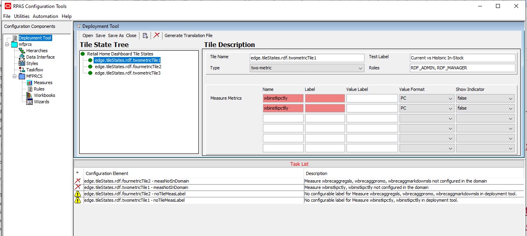Image resolution: width=527 pixels, height=236 pixels.
Task: Click the red delete icon in toolbar
Action: coord(157,35)
